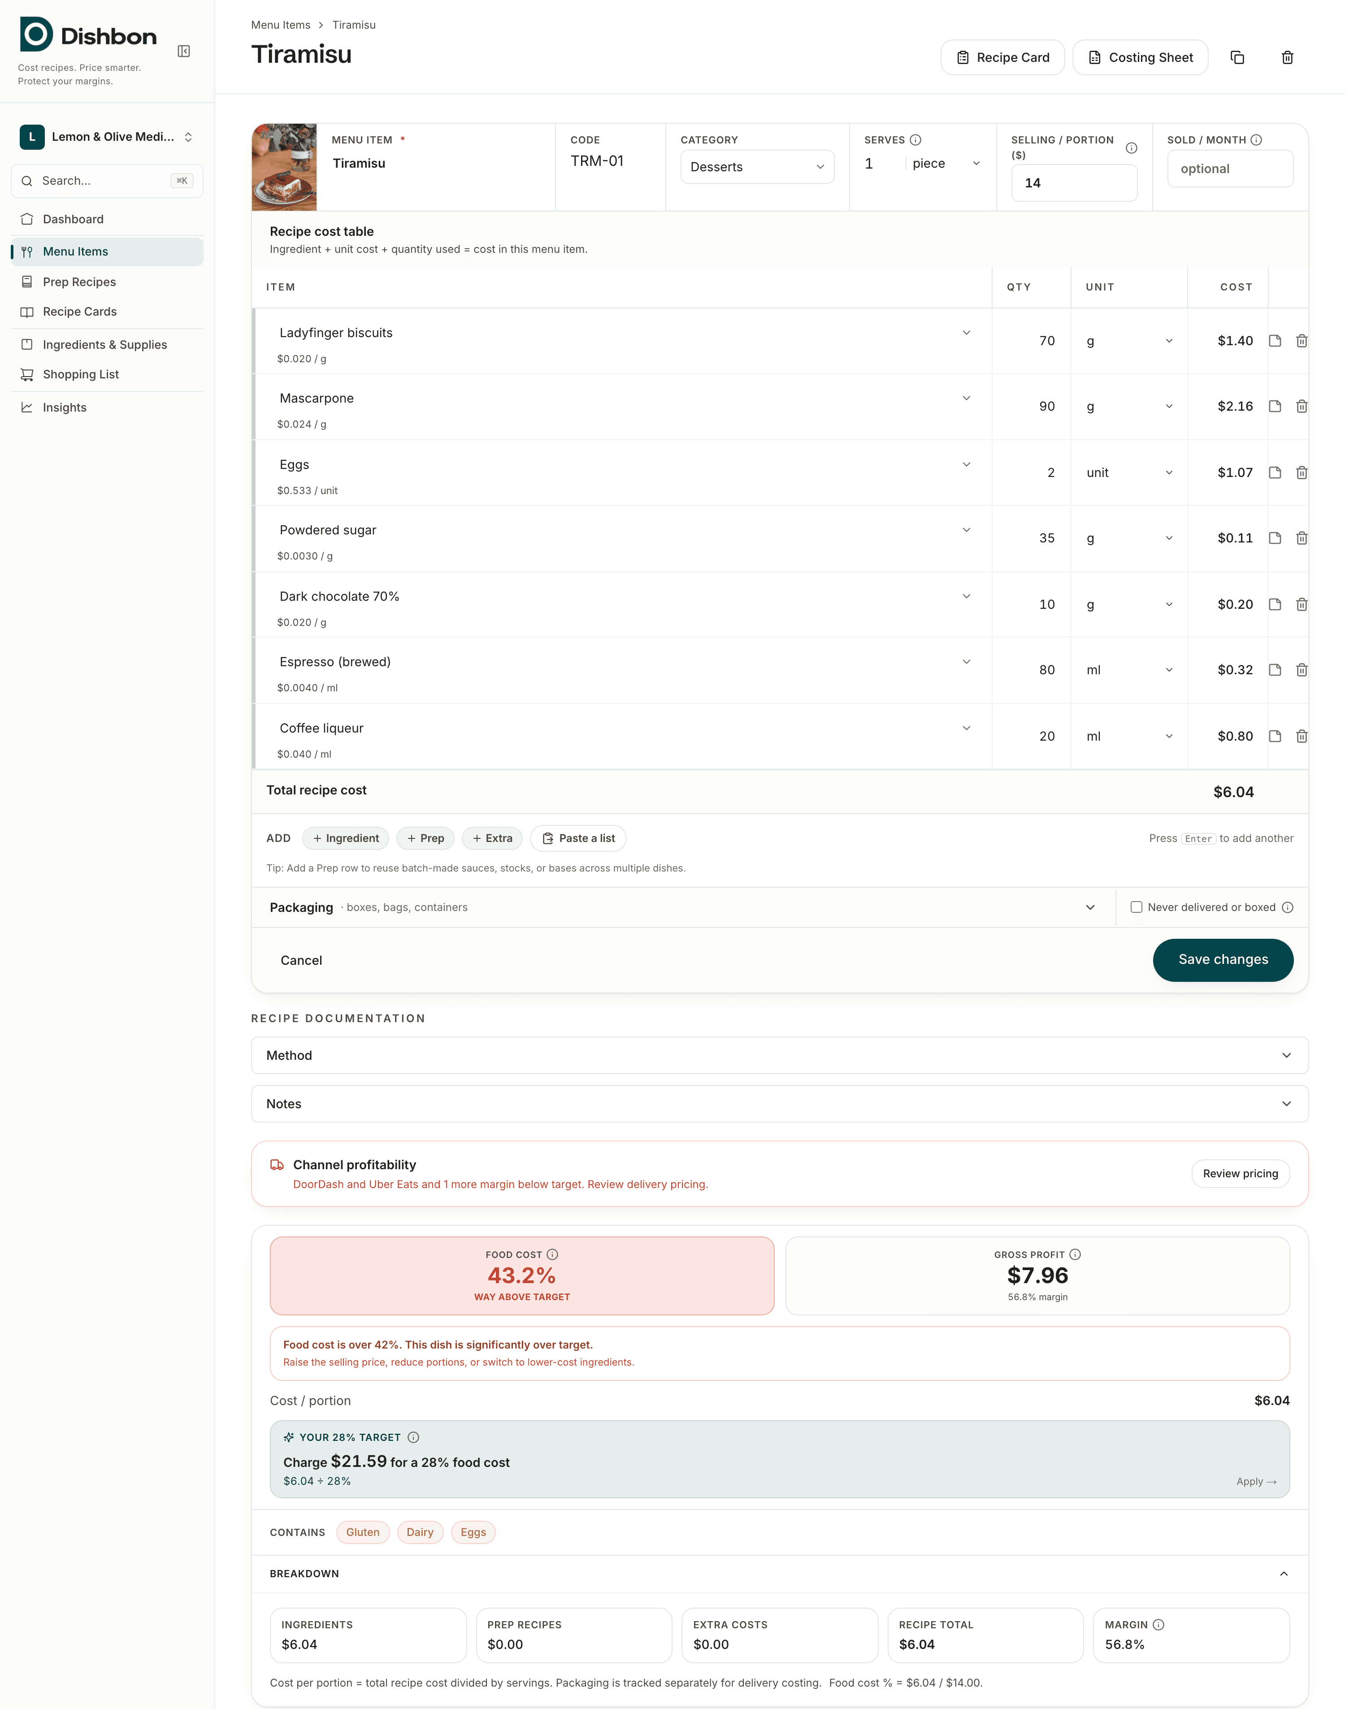
Task: Open Insights in sidebar
Action: click(x=107, y=407)
